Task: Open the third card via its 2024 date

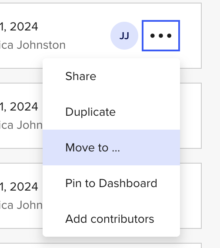Action: pos(19,187)
